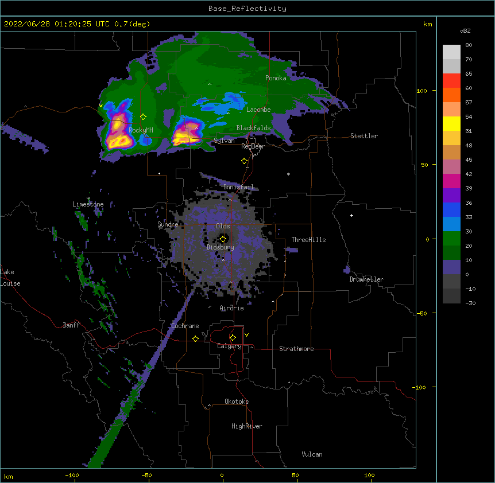Click the Okotoks town label

(x=237, y=402)
